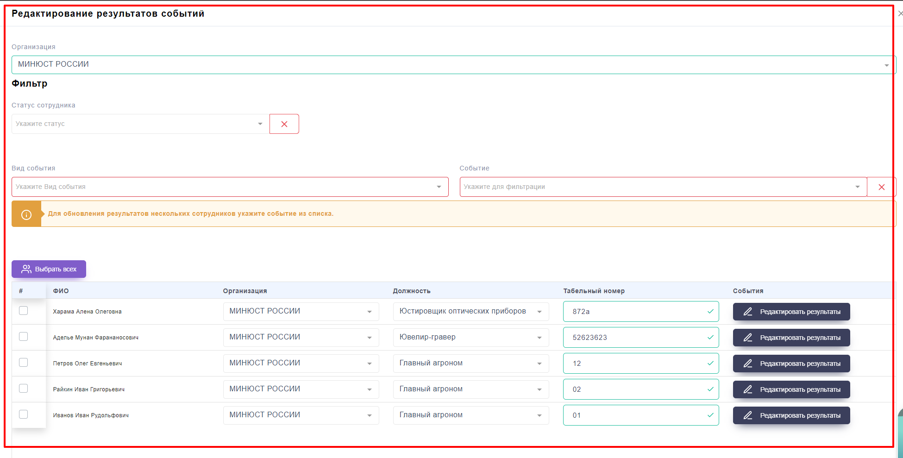Click the pencil icon in Иванов Иван's row
The height and width of the screenshot is (458, 903).
[x=747, y=415]
